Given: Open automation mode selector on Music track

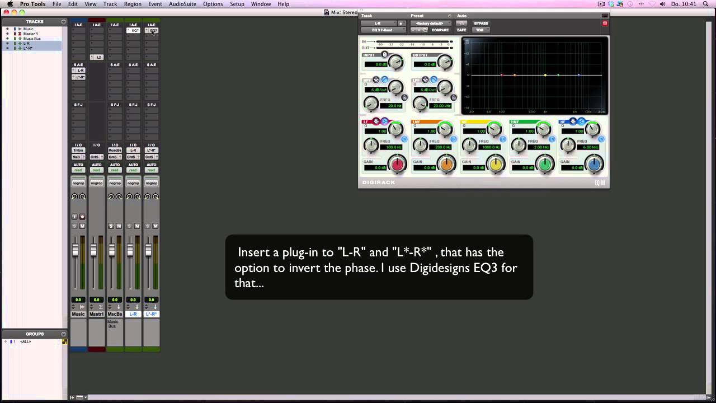Looking at the screenshot, I should [x=78, y=170].
